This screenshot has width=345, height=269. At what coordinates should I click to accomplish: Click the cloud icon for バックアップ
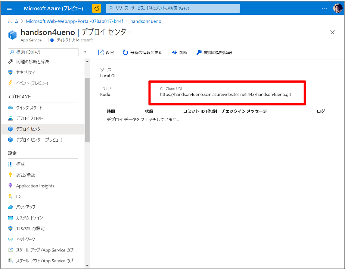coord(10,207)
